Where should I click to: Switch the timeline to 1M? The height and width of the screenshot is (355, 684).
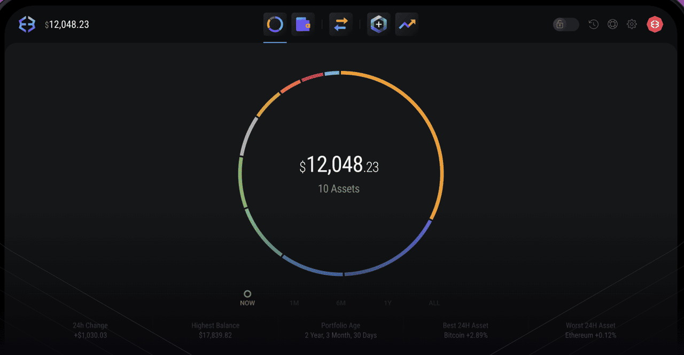click(294, 303)
